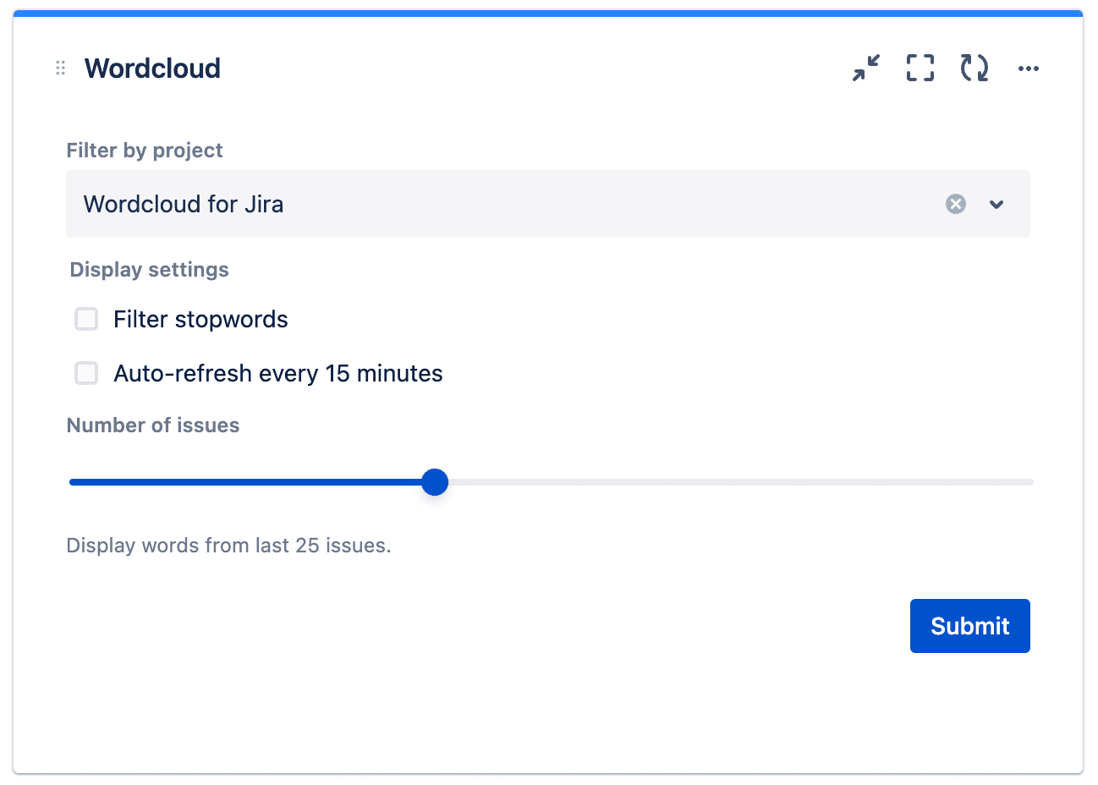Click the Display words from last 25 issues text
The height and width of the screenshot is (785, 1098).
[228, 546]
